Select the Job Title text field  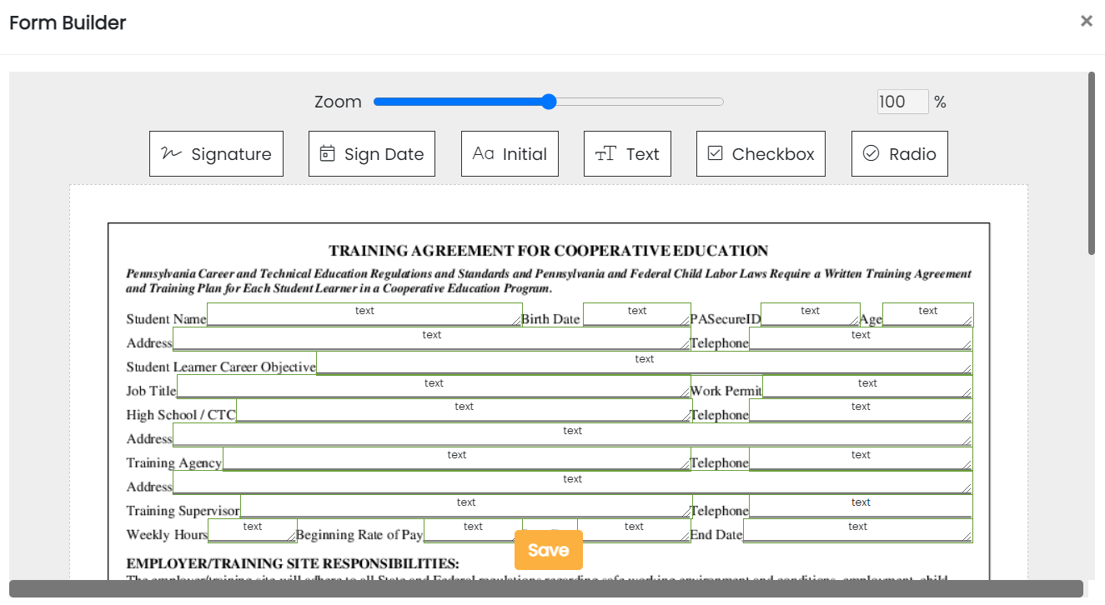[x=434, y=387]
